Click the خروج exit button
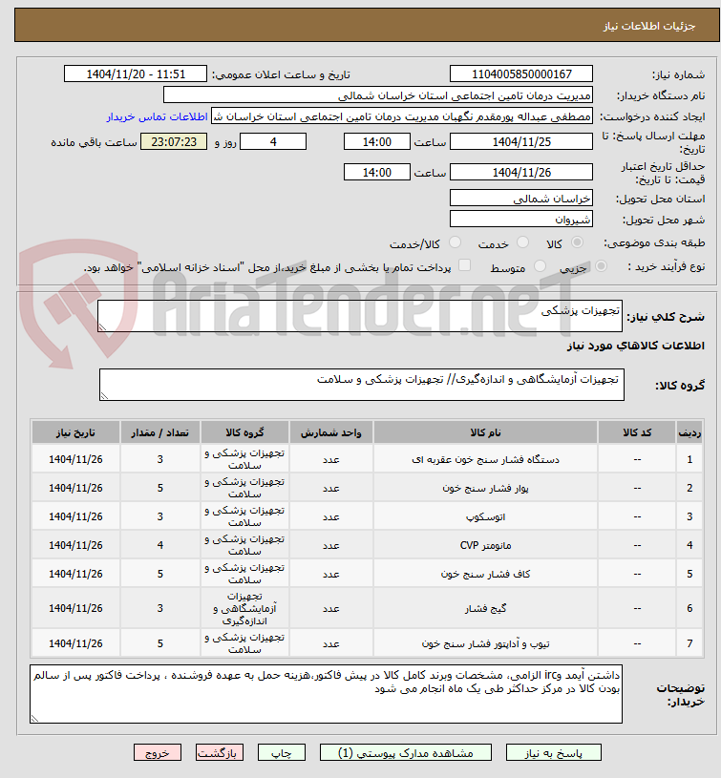The height and width of the screenshot is (778, 721). pyautogui.click(x=158, y=752)
